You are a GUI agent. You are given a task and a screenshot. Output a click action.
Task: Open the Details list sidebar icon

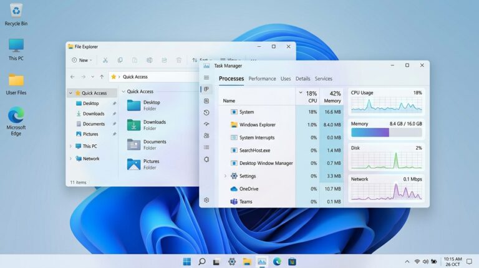coord(206,147)
